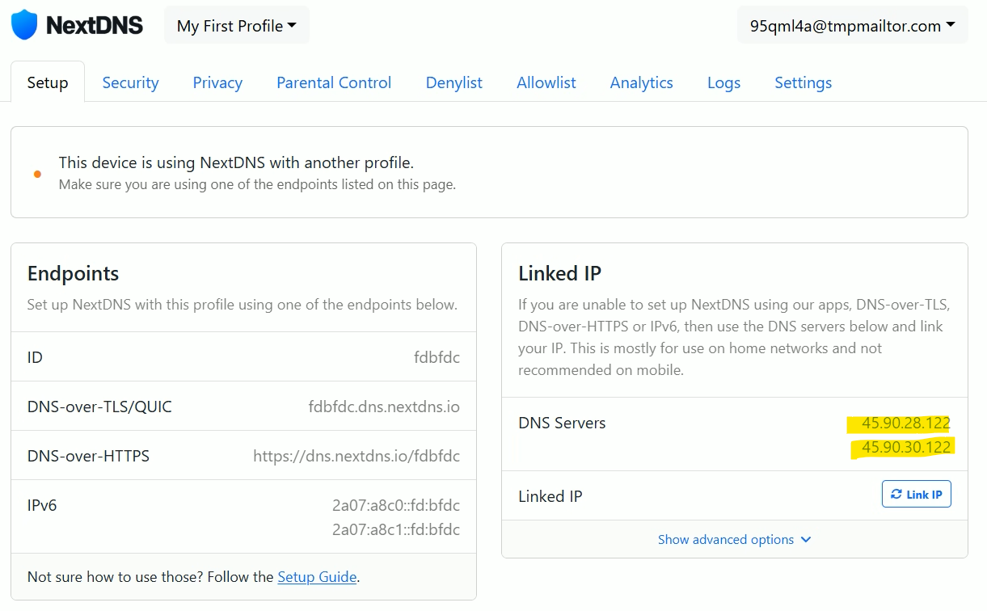The height and width of the screenshot is (611, 987).
Task: Click the 45.90.28.122 DNS server address
Action: click(x=905, y=423)
